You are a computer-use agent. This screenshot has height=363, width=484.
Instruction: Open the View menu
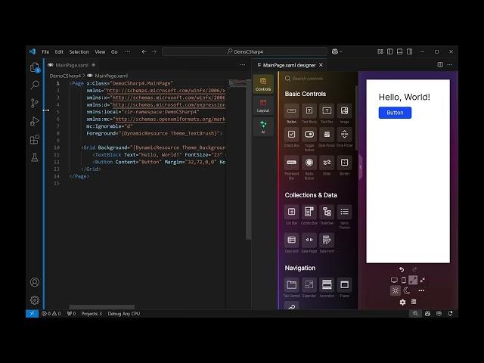tap(100, 51)
